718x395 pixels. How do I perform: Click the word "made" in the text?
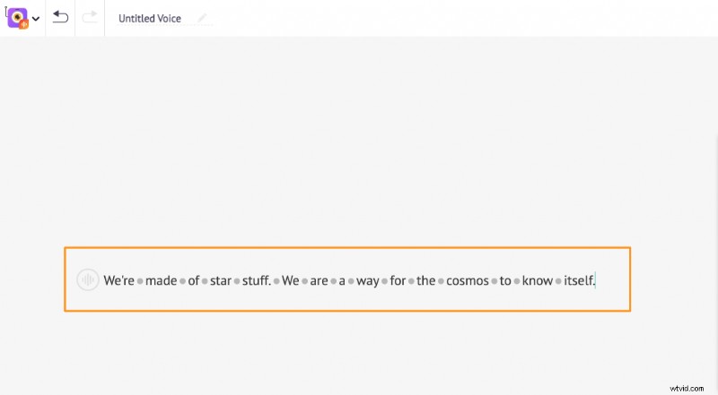coord(162,280)
